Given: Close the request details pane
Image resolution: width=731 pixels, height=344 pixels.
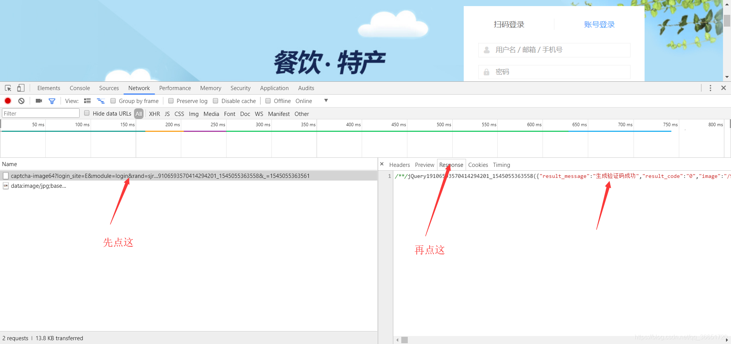Looking at the screenshot, I should coord(382,164).
